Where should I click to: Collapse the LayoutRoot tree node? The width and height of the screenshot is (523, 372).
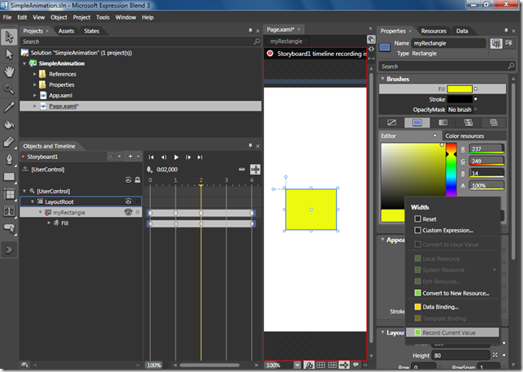pyautogui.click(x=32, y=201)
